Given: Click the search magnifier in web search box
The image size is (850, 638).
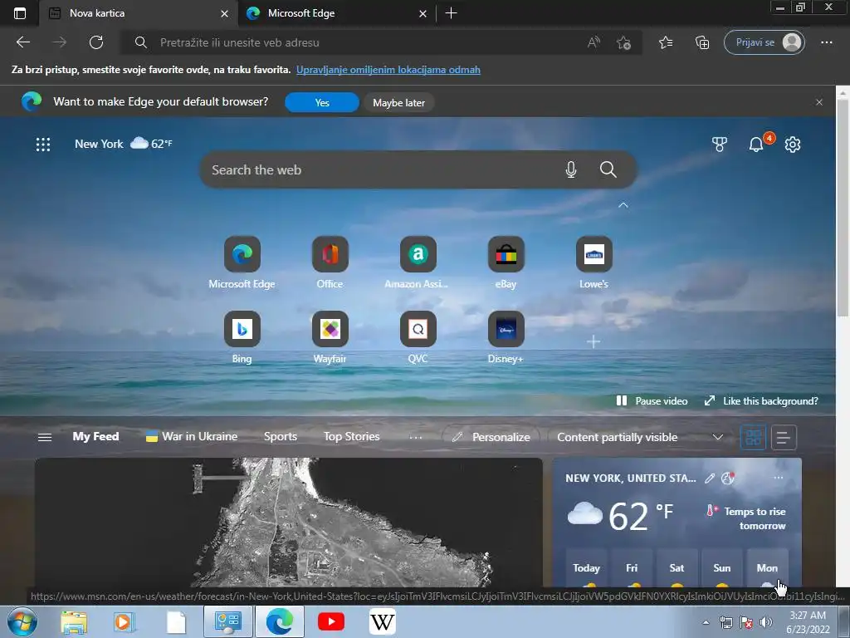Looking at the screenshot, I should coord(608,169).
